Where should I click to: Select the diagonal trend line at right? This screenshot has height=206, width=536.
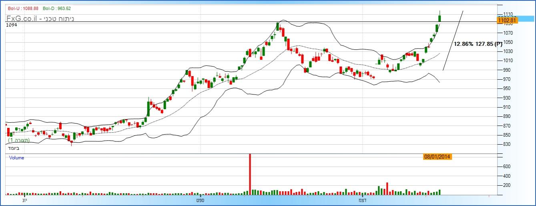tap(453, 41)
